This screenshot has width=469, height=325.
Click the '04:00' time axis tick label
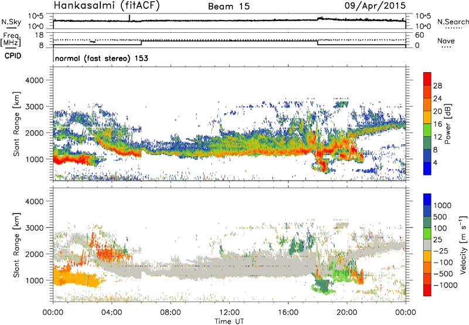coord(111,313)
